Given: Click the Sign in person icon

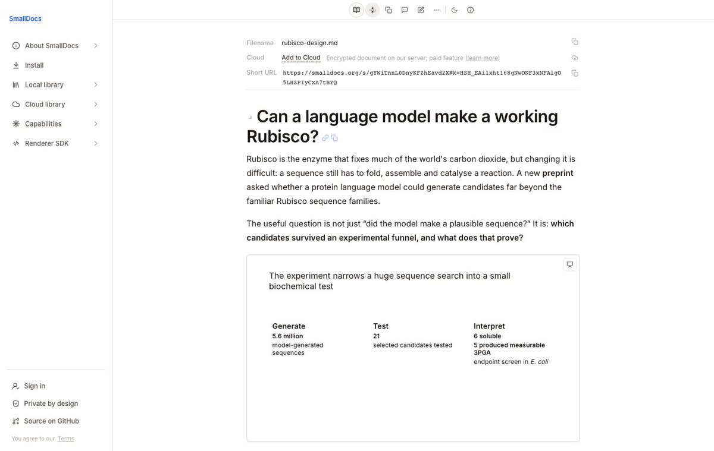Looking at the screenshot, I should (x=15, y=386).
